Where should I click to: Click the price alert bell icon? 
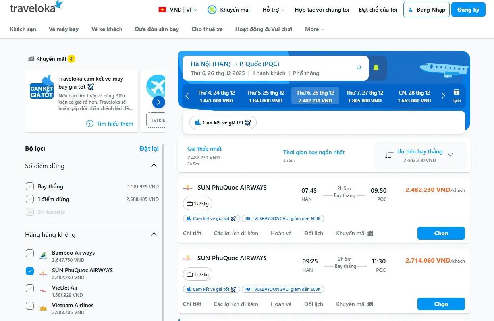(x=376, y=68)
